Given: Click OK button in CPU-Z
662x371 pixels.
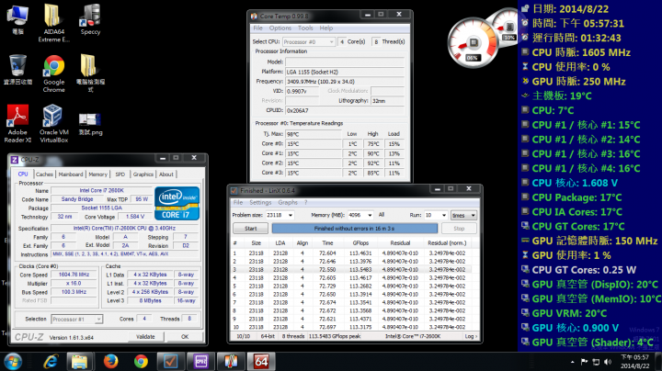Looking at the screenshot, I should pos(185,337).
